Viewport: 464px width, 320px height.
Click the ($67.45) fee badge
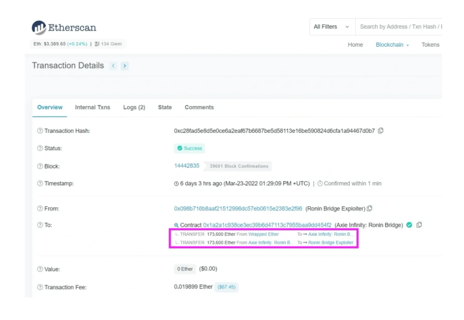click(227, 287)
